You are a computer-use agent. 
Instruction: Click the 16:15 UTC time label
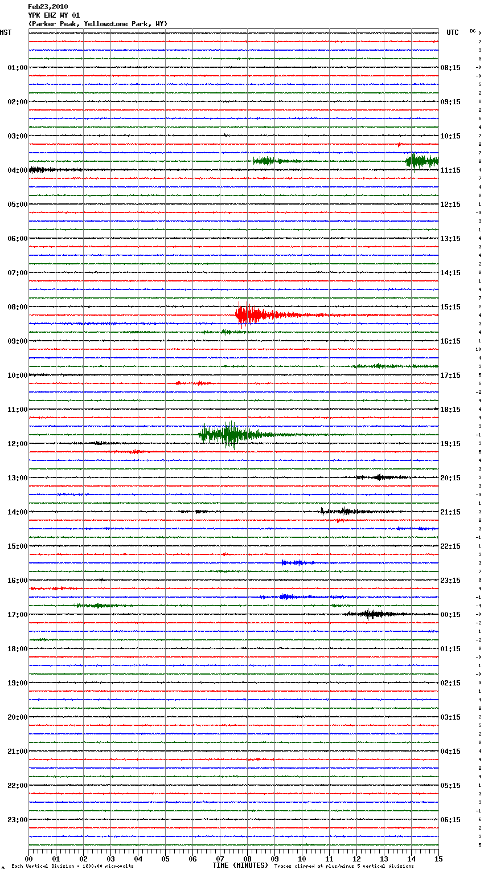(450, 341)
